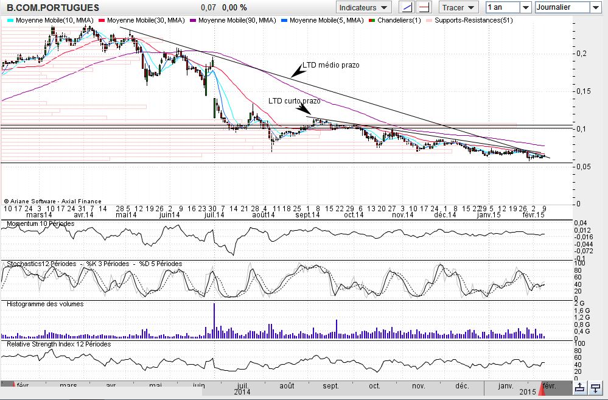Click the Moyenne Mobile(90, MMA) legend label
The height and width of the screenshot is (400, 608).
point(237,20)
